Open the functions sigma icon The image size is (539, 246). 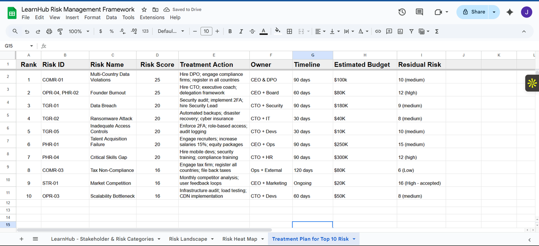(437, 31)
